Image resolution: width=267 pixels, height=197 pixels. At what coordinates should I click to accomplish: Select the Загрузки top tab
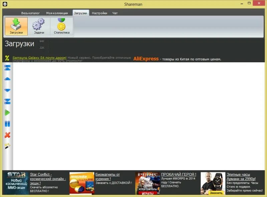[x=81, y=13]
